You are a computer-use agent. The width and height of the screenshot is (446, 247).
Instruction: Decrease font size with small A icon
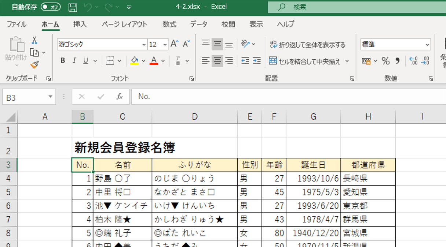coord(186,44)
